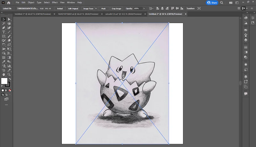Select the Shape Builder tool
Viewport: 256px width, 147px height.
[x=4, y=53]
